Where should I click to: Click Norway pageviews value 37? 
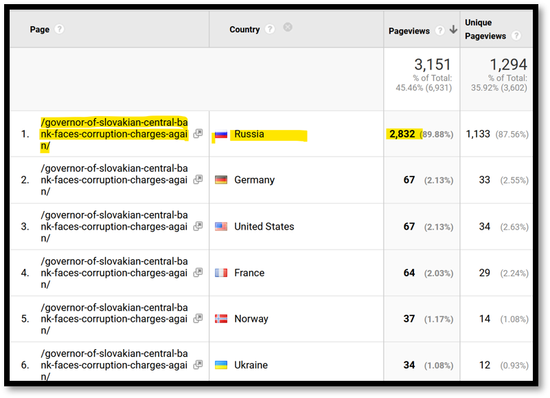click(x=409, y=319)
